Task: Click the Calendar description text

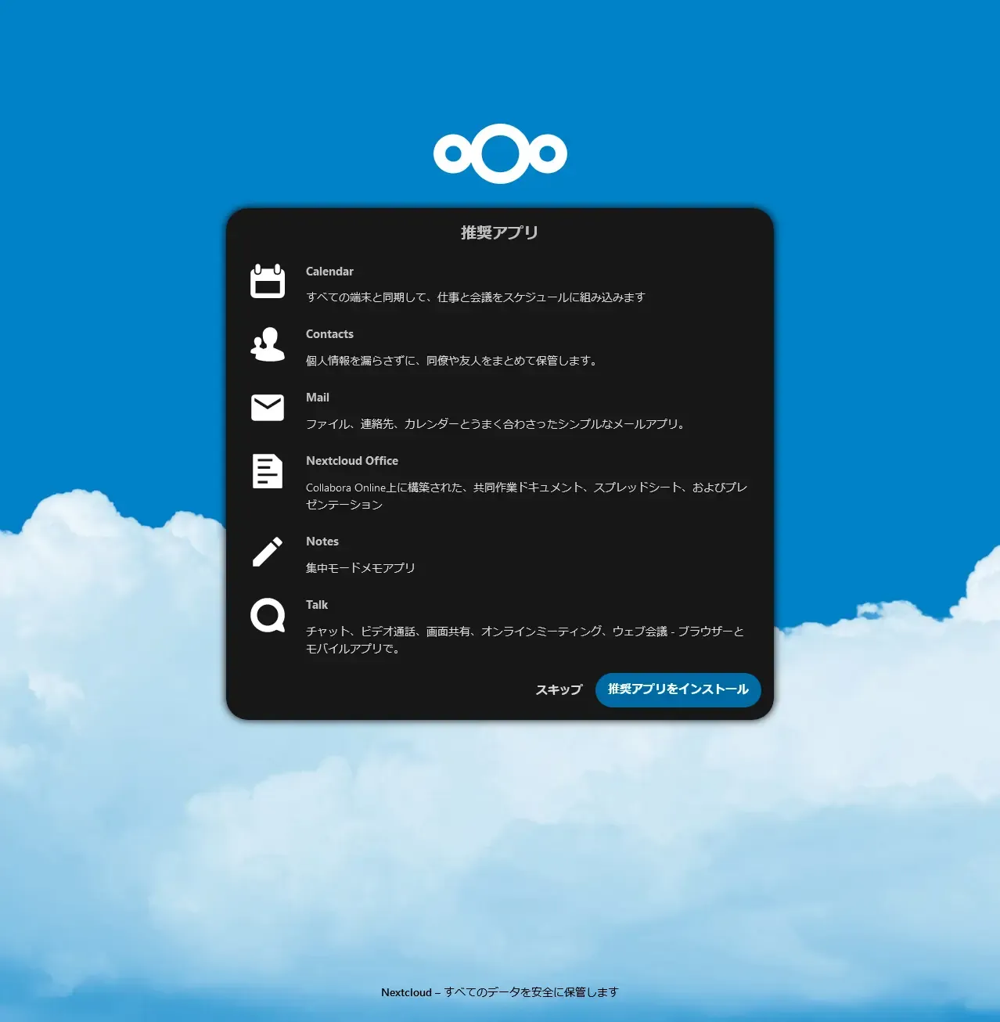Action: [x=476, y=297]
